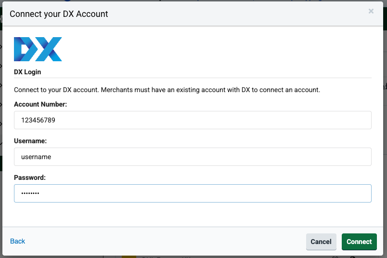387x258 pixels.
Task: Go back using the Back link
Action: (17, 241)
